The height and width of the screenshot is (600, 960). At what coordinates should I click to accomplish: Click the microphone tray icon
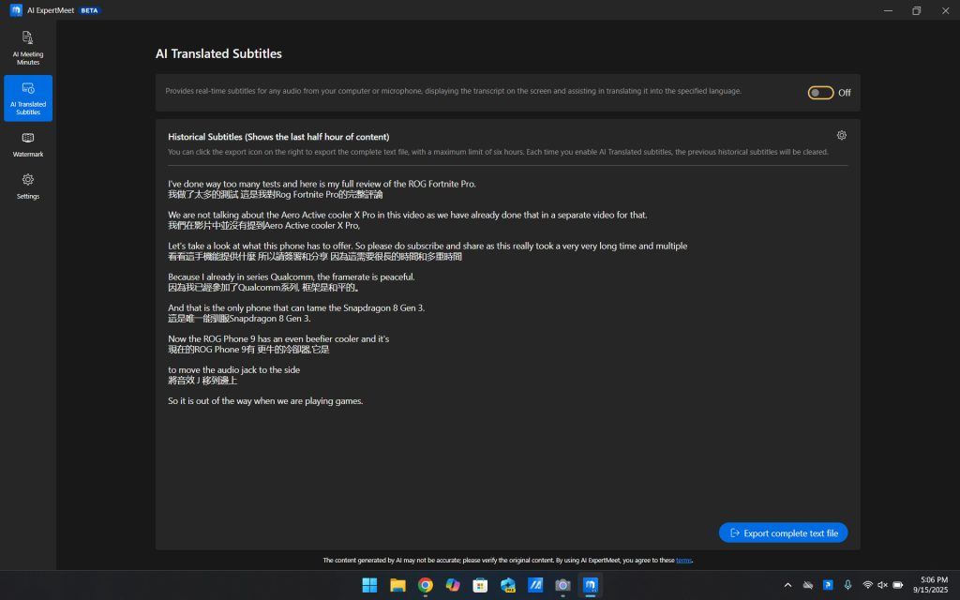click(847, 585)
